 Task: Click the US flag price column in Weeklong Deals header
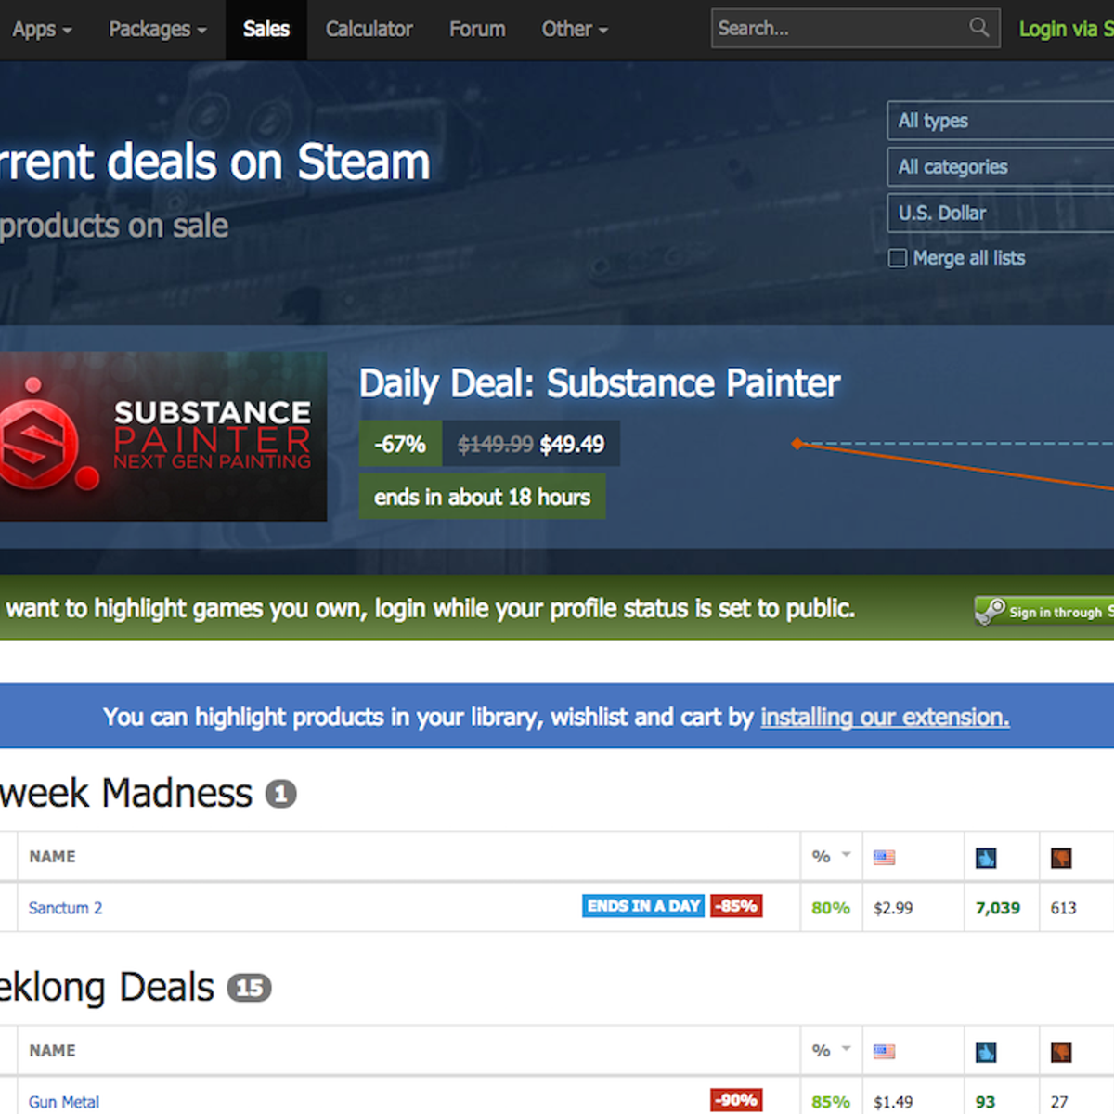[884, 1052]
